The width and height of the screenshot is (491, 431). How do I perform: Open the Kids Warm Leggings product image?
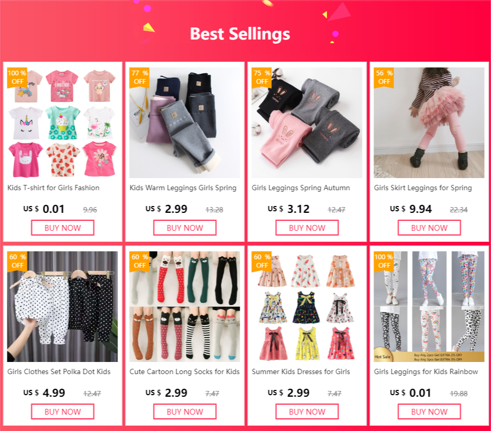coord(185,123)
